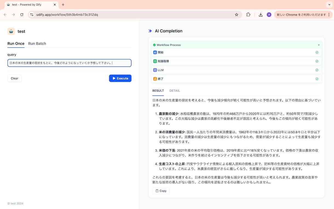The height and width of the screenshot is (209, 334).
Task: Bookmark this page with the star
Action: (x=237, y=15)
